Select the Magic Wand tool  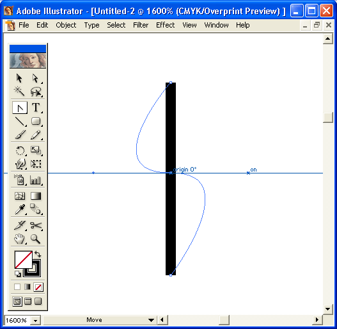pos(19,92)
